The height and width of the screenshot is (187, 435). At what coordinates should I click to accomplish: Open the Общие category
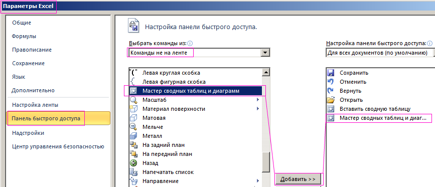(x=22, y=23)
